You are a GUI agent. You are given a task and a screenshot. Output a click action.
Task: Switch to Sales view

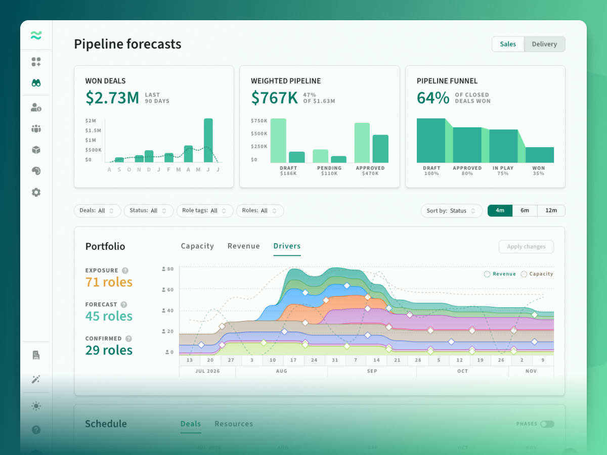tap(508, 44)
